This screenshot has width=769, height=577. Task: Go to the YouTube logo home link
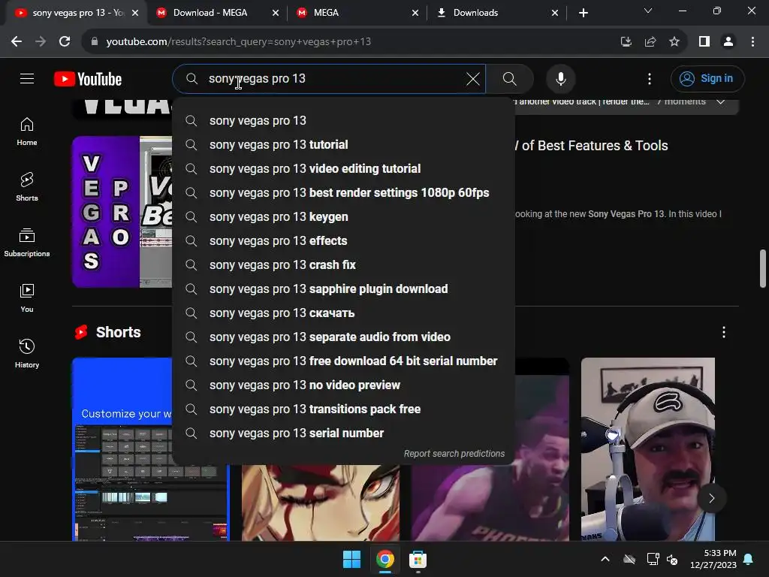[x=88, y=79]
